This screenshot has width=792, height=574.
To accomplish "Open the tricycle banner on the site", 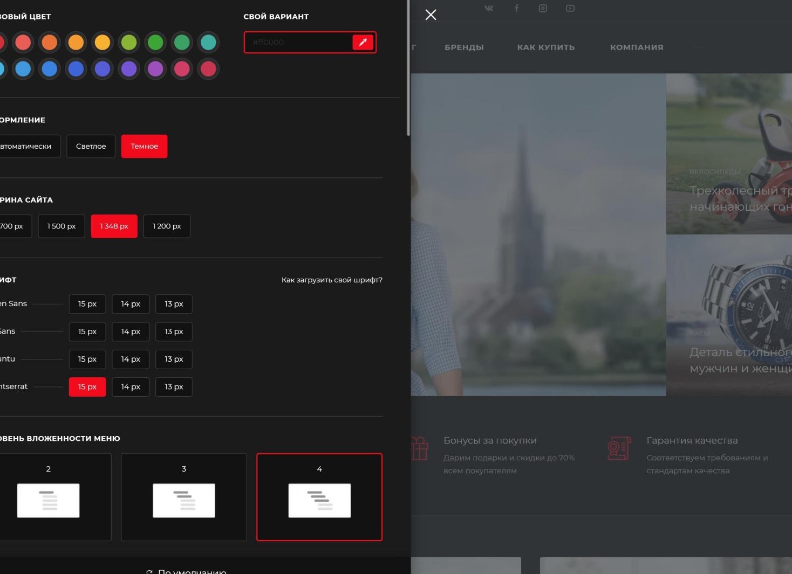I will point(729,154).
